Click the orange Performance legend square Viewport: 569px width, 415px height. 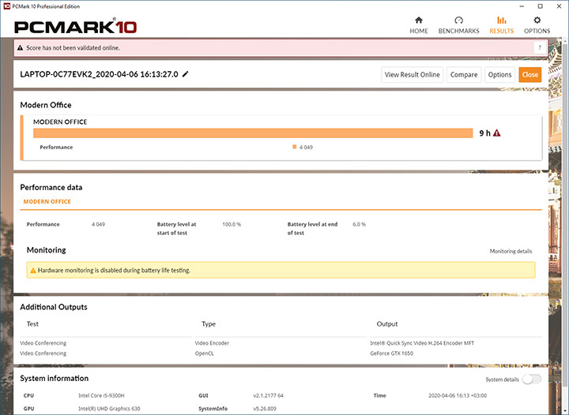[295, 147]
